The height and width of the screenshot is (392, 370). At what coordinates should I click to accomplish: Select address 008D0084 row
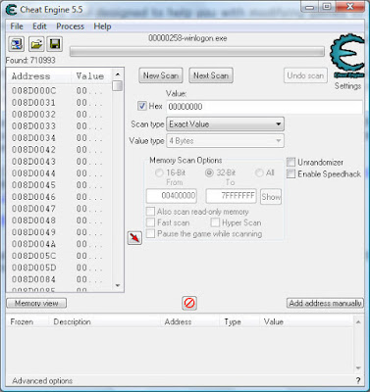59,279
